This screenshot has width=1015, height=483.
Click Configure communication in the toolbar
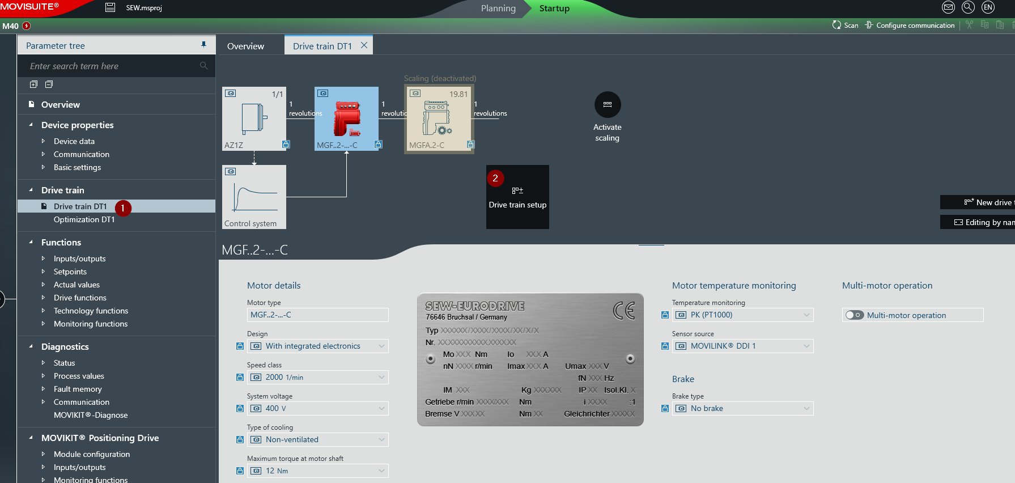[x=910, y=25]
